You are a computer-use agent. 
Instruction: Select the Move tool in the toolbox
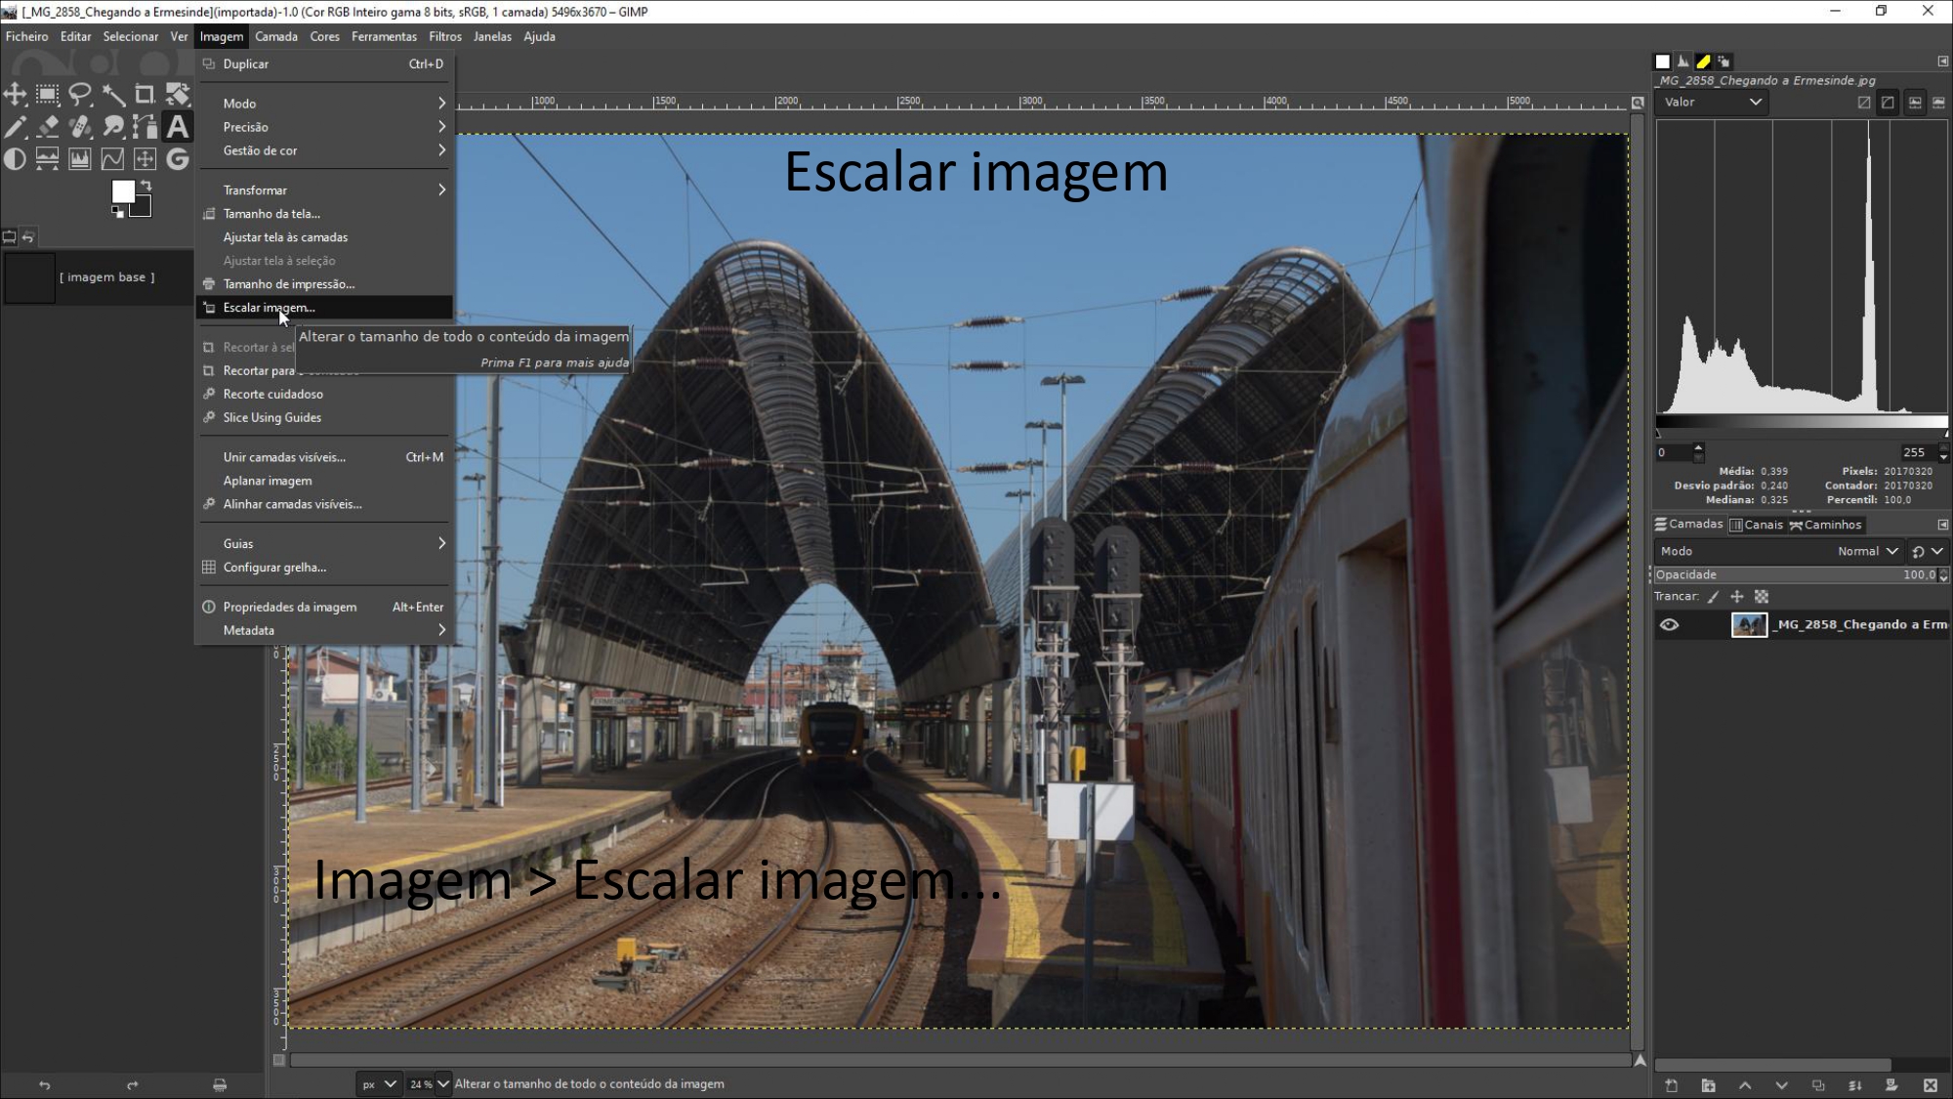point(15,95)
